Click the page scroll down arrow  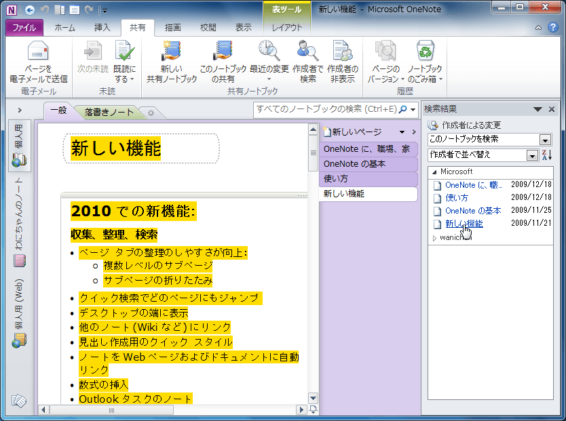coord(313,399)
